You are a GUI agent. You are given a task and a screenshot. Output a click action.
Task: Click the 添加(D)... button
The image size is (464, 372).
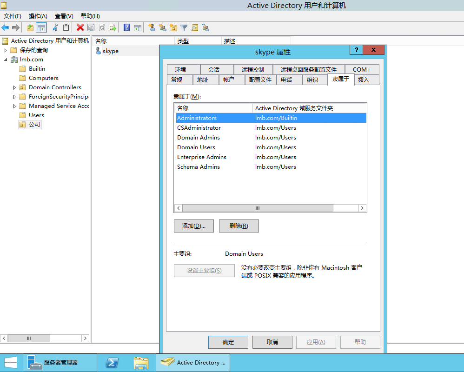tap(194, 226)
